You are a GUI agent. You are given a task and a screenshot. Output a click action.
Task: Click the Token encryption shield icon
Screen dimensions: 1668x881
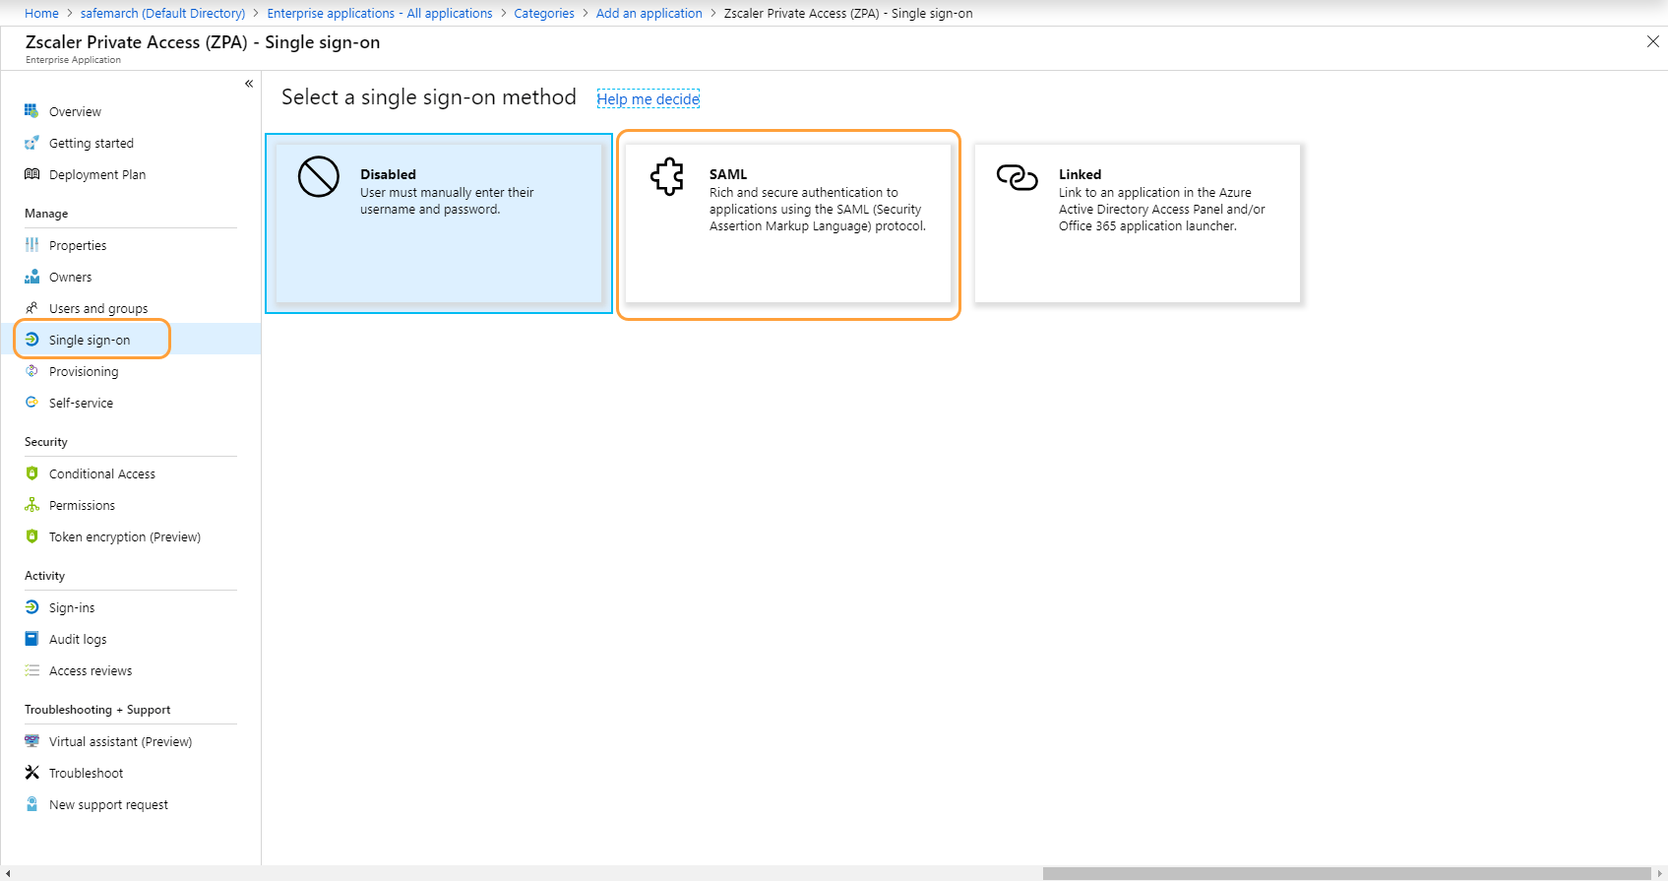point(31,536)
